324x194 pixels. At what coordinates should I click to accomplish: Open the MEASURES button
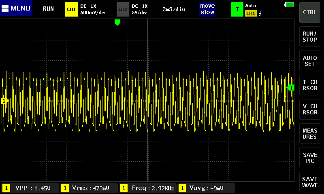(310, 134)
